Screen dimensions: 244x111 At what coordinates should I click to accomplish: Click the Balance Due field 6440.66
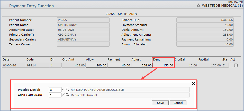pos(205,20)
